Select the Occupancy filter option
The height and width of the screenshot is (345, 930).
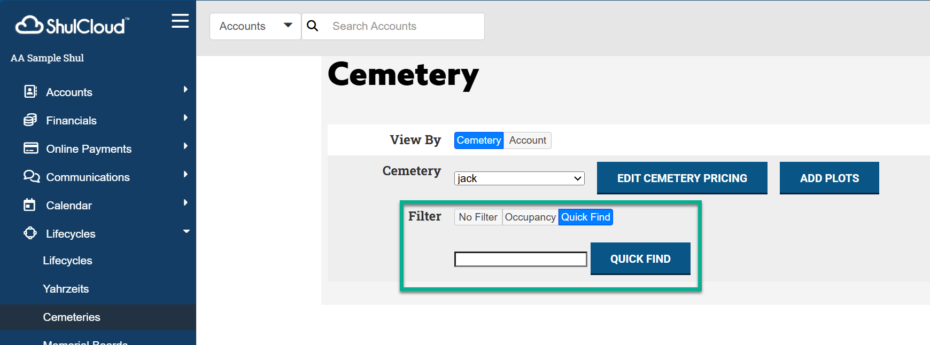530,217
